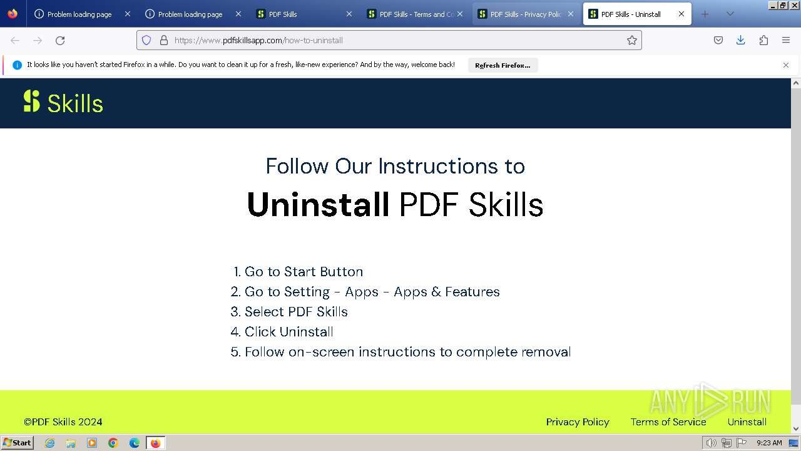This screenshot has width=801, height=451.
Task: Open Terms of Service footer link
Action: pyautogui.click(x=668, y=422)
